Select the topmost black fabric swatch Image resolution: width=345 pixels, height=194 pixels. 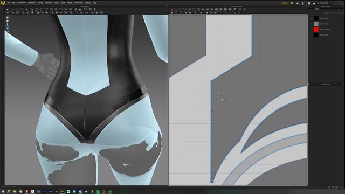coord(316,18)
